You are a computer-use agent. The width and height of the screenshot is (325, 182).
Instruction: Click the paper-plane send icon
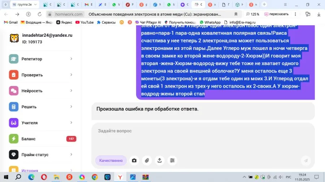[306, 160]
